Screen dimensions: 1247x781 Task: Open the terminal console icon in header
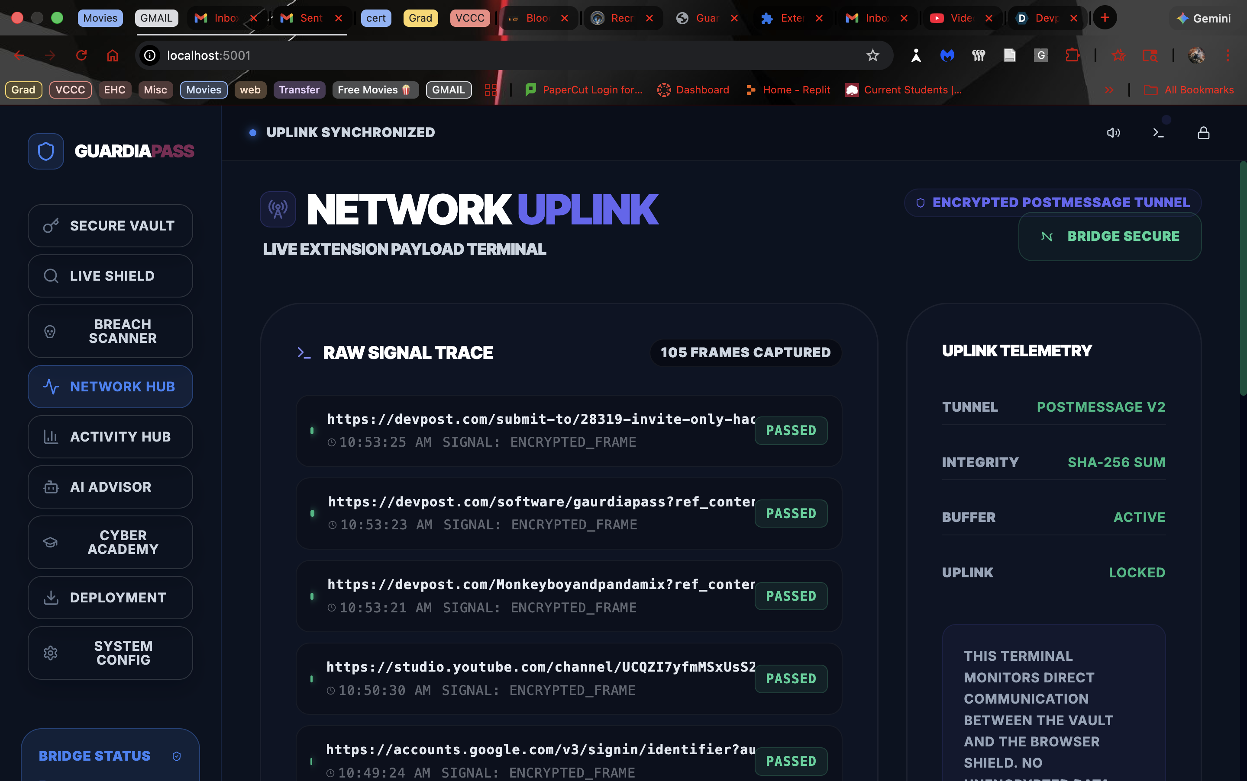(1158, 133)
